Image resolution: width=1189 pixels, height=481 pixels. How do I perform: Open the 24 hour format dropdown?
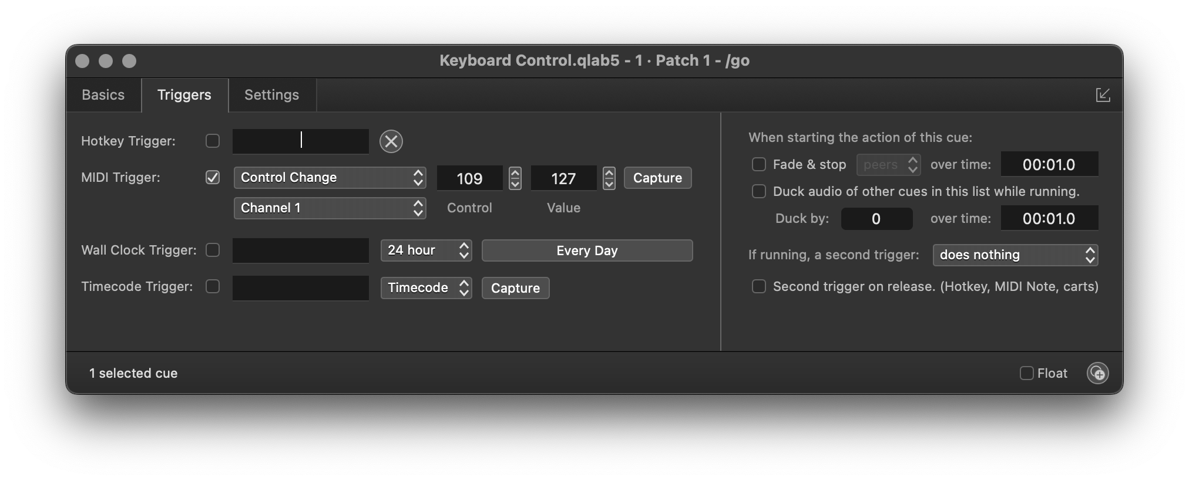[x=425, y=250]
